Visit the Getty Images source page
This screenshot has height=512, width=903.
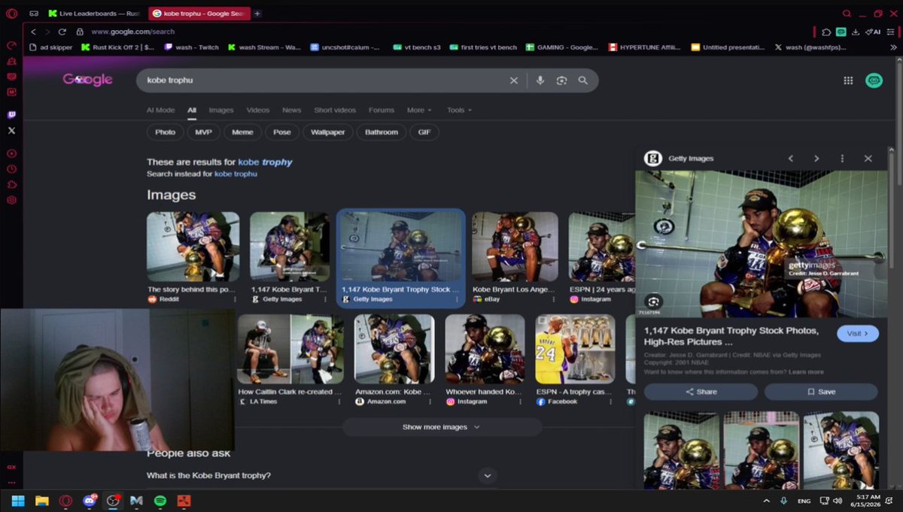[857, 333]
